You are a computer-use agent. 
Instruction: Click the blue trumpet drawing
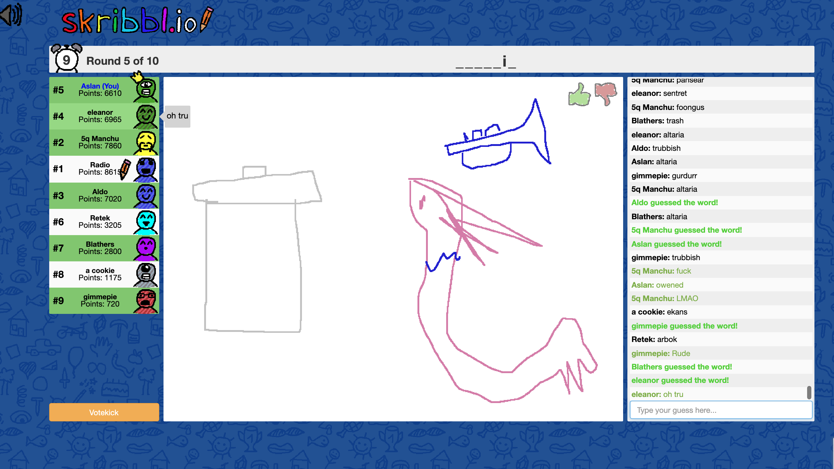[498, 134]
